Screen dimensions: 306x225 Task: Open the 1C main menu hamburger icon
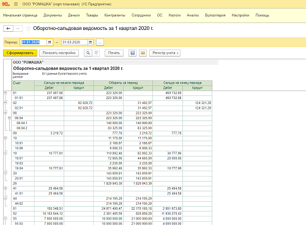tap(16, 4)
